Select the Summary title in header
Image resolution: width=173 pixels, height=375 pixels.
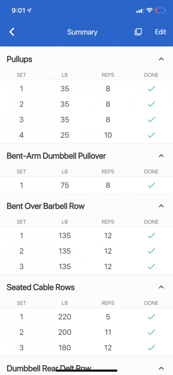tap(82, 32)
